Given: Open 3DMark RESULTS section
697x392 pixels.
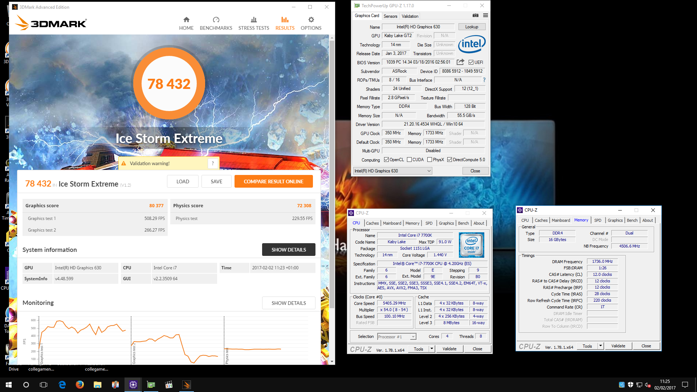Looking at the screenshot, I should pyautogui.click(x=285, y=24).
